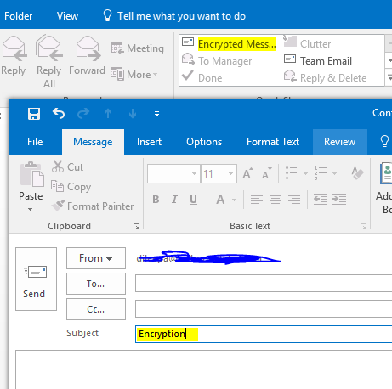Click the Reply icon in main Outlook ribbon

14,48
